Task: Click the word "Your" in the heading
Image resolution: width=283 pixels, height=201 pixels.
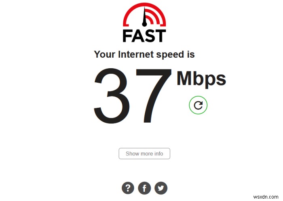Action: pyautogui.click(x=104, y=54)
